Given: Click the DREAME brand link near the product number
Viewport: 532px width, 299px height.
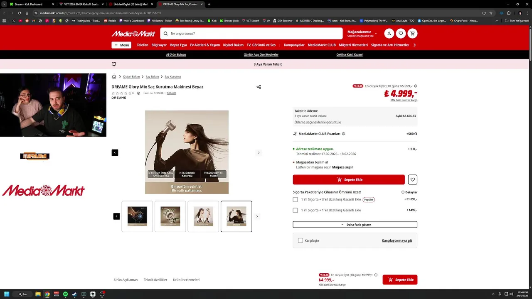Looking at the screenshot, I should tap(171, 93).
